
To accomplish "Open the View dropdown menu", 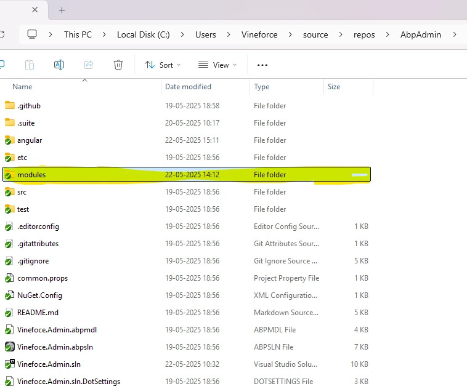I will (217, 65).
